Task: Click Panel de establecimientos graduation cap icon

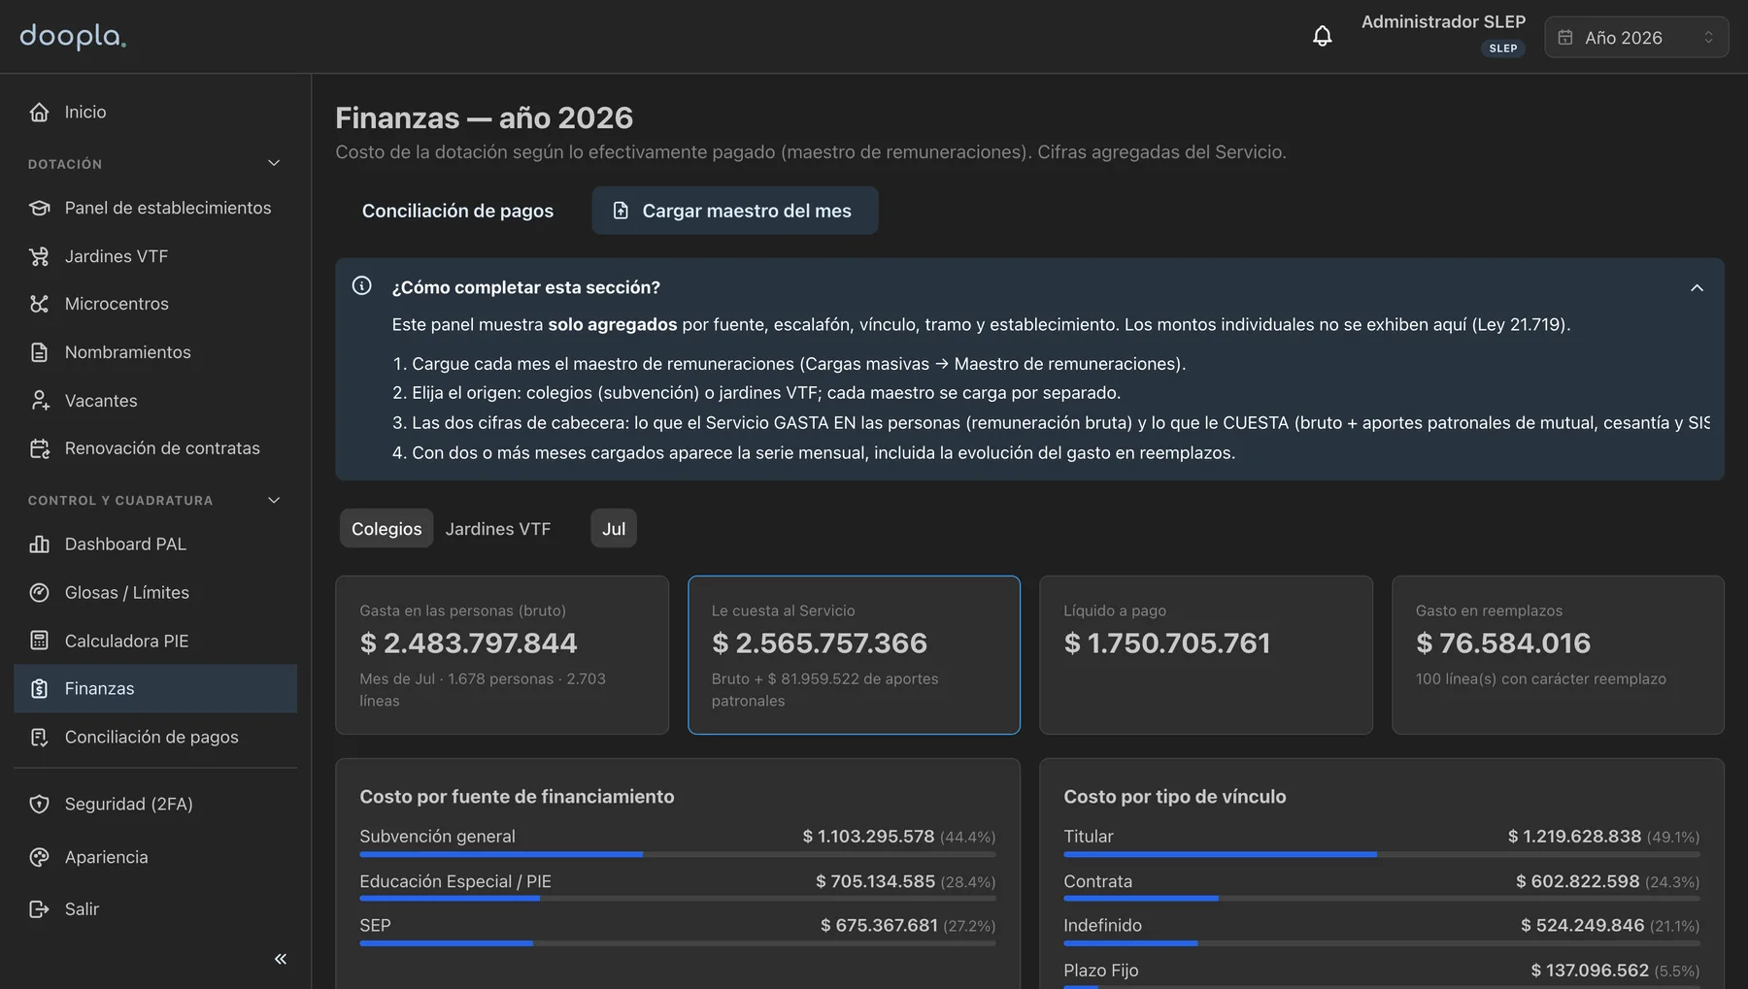Action: (x=39, y=208)
